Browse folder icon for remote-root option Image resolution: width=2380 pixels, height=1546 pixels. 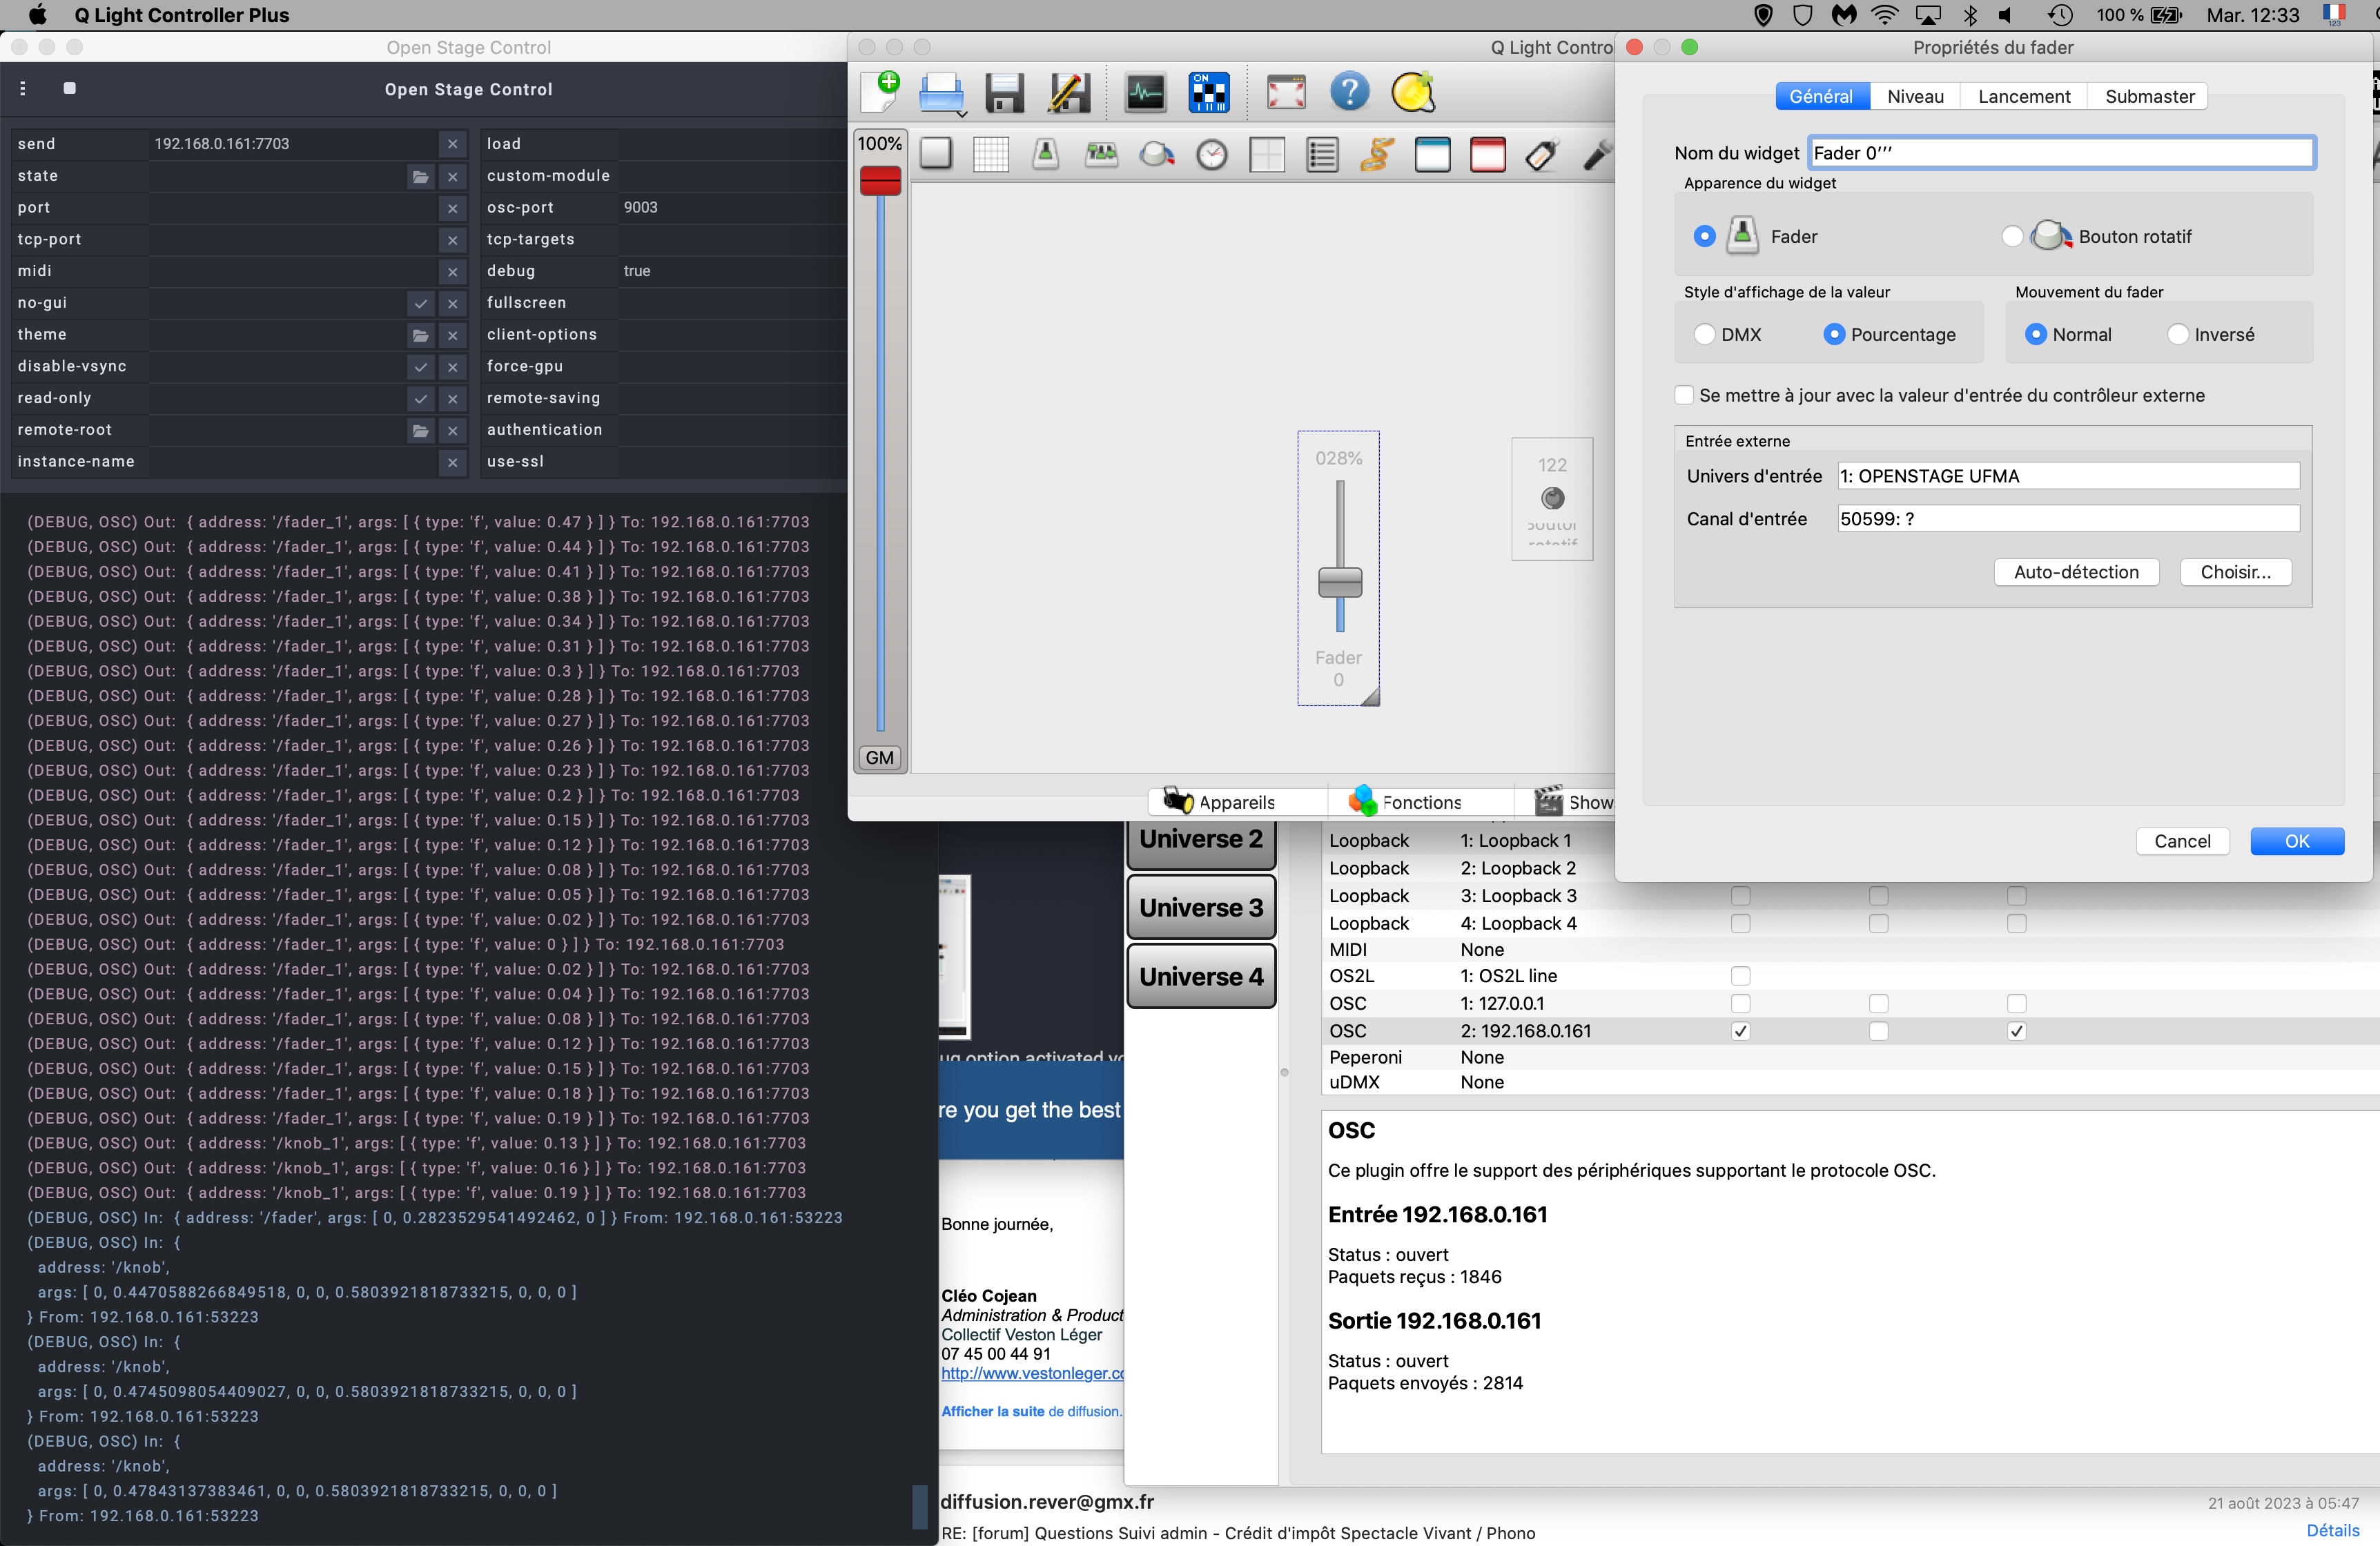click(421, 430)
